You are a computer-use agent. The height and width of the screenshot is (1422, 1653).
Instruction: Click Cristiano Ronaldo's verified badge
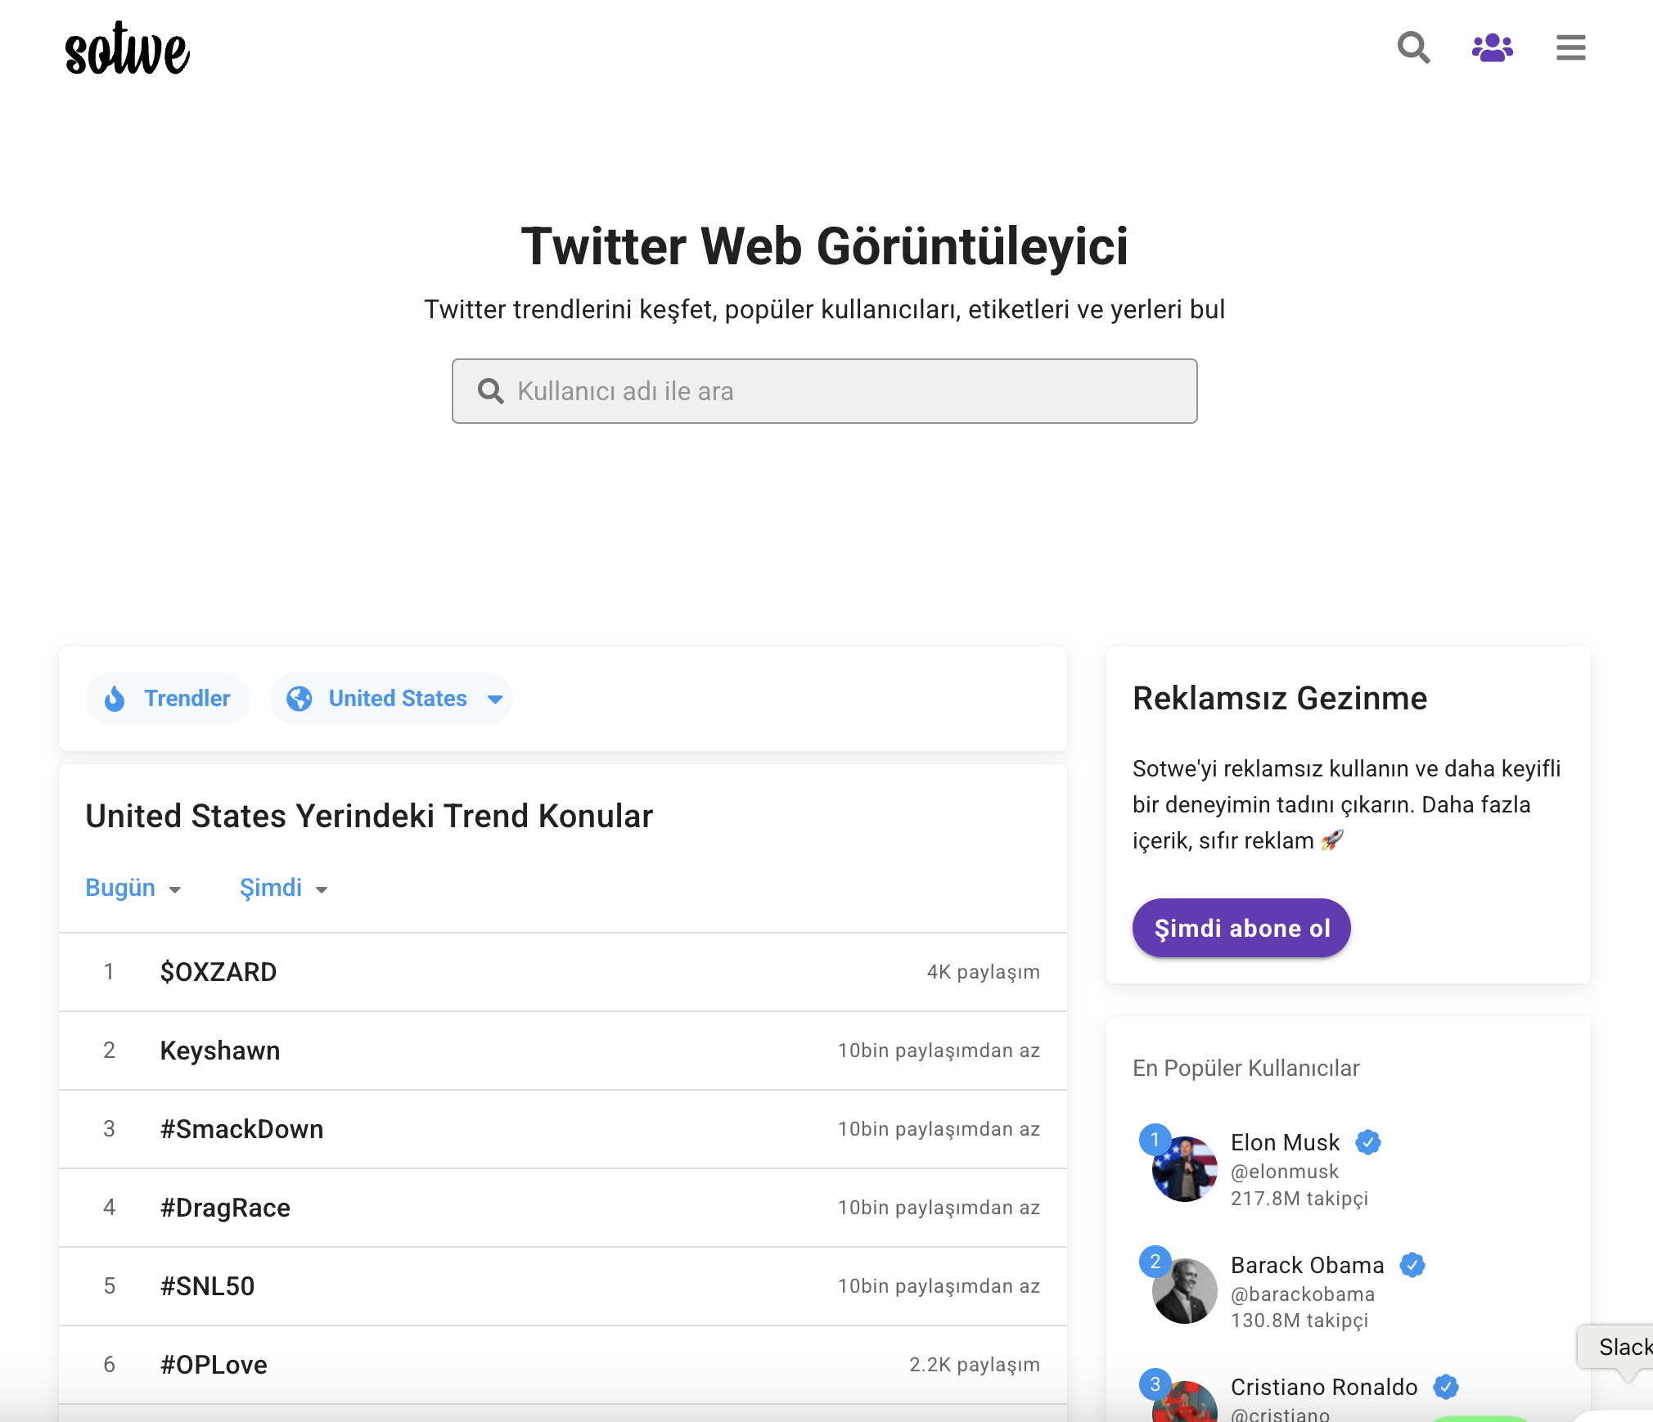point(1445,1387)
